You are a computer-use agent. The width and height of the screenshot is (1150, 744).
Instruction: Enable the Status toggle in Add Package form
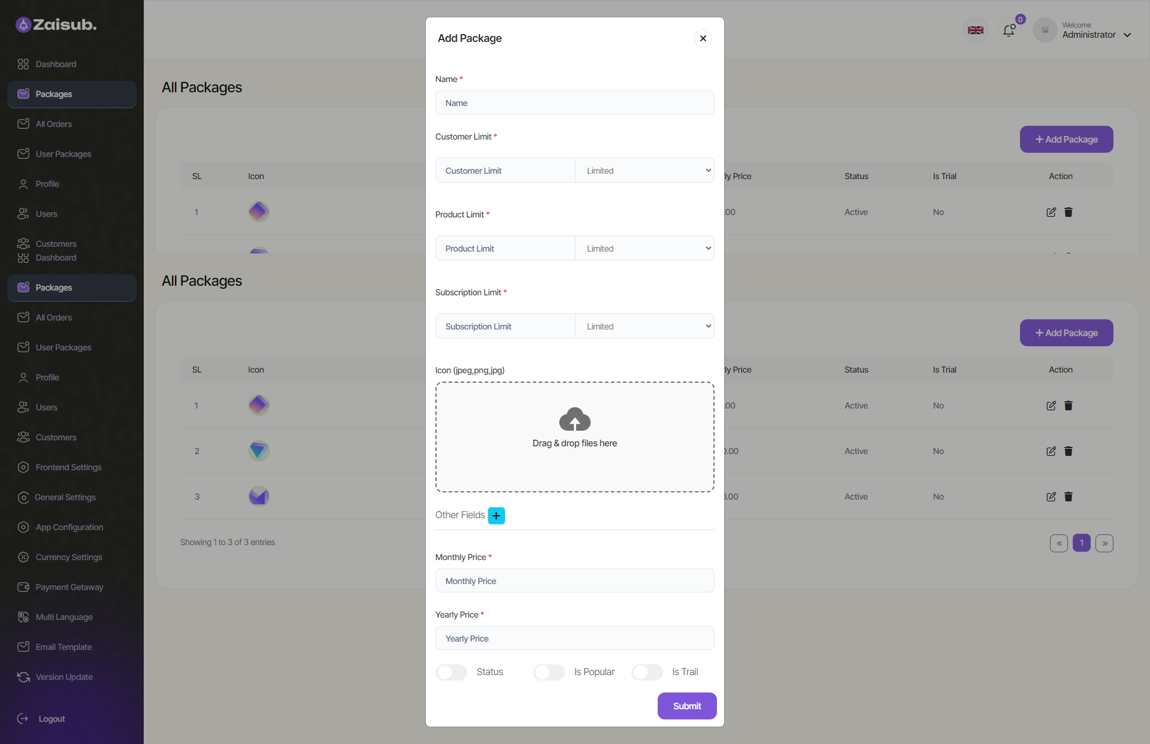pyautogui.click(x=451, y=672)
